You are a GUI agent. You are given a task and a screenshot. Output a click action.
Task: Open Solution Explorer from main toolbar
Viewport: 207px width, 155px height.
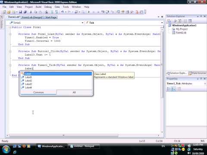[x=118, y=12]
